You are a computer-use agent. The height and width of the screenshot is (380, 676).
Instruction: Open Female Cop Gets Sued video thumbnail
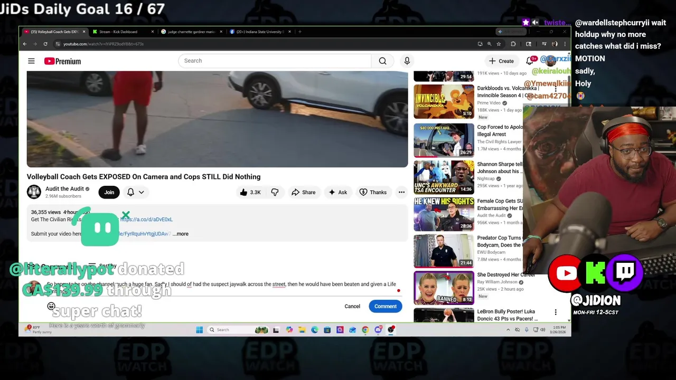tap(444, 214)
